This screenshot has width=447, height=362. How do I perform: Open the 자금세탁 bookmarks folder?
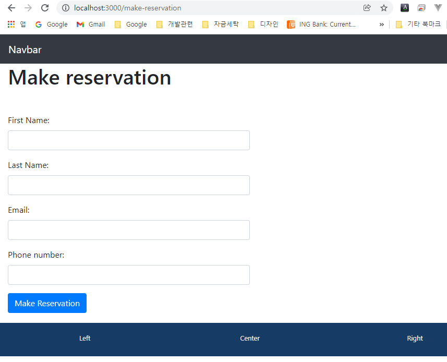(220, 25)
